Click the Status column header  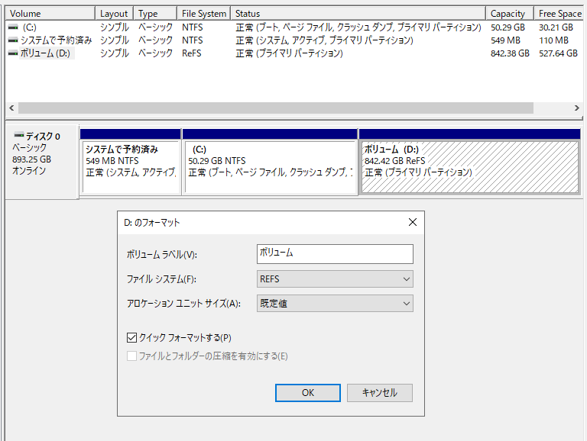coord(358,14)
